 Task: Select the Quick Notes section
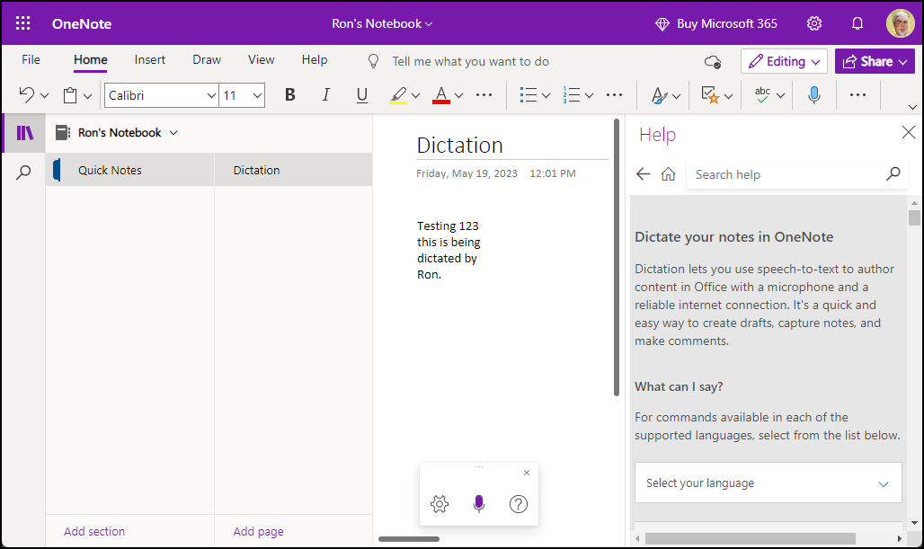pyautogui.click(x=129, y=170)
